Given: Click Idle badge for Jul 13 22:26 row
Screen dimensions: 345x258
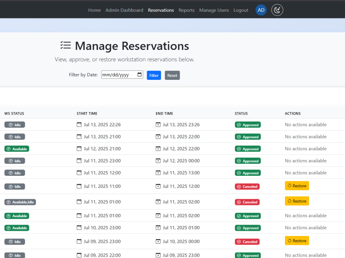Looking at the screenshot, I should [x=15, y=125].
